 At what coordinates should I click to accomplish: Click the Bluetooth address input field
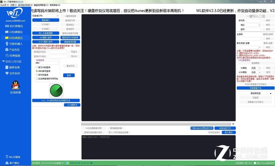click(x=58, y=52)
